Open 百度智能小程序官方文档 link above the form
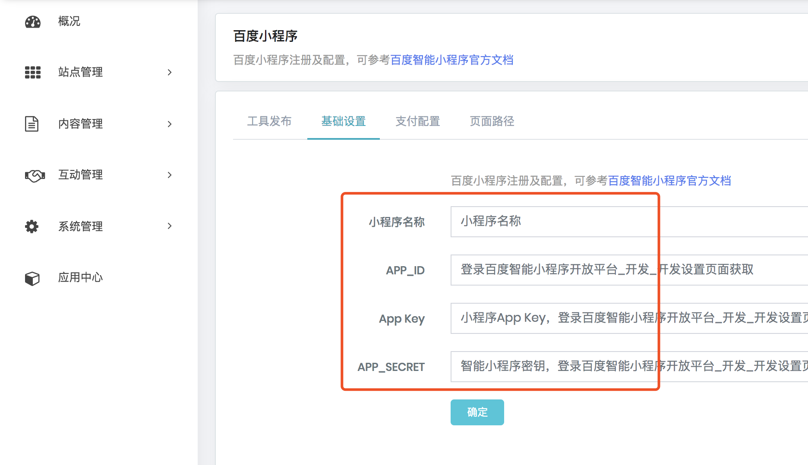Image resolution: width=808 pixels, height=465 pixels. coord(669,181)
